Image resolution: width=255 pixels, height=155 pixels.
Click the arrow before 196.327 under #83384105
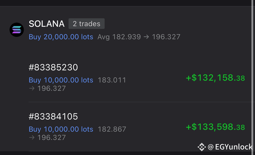click(x=32, y=138)
